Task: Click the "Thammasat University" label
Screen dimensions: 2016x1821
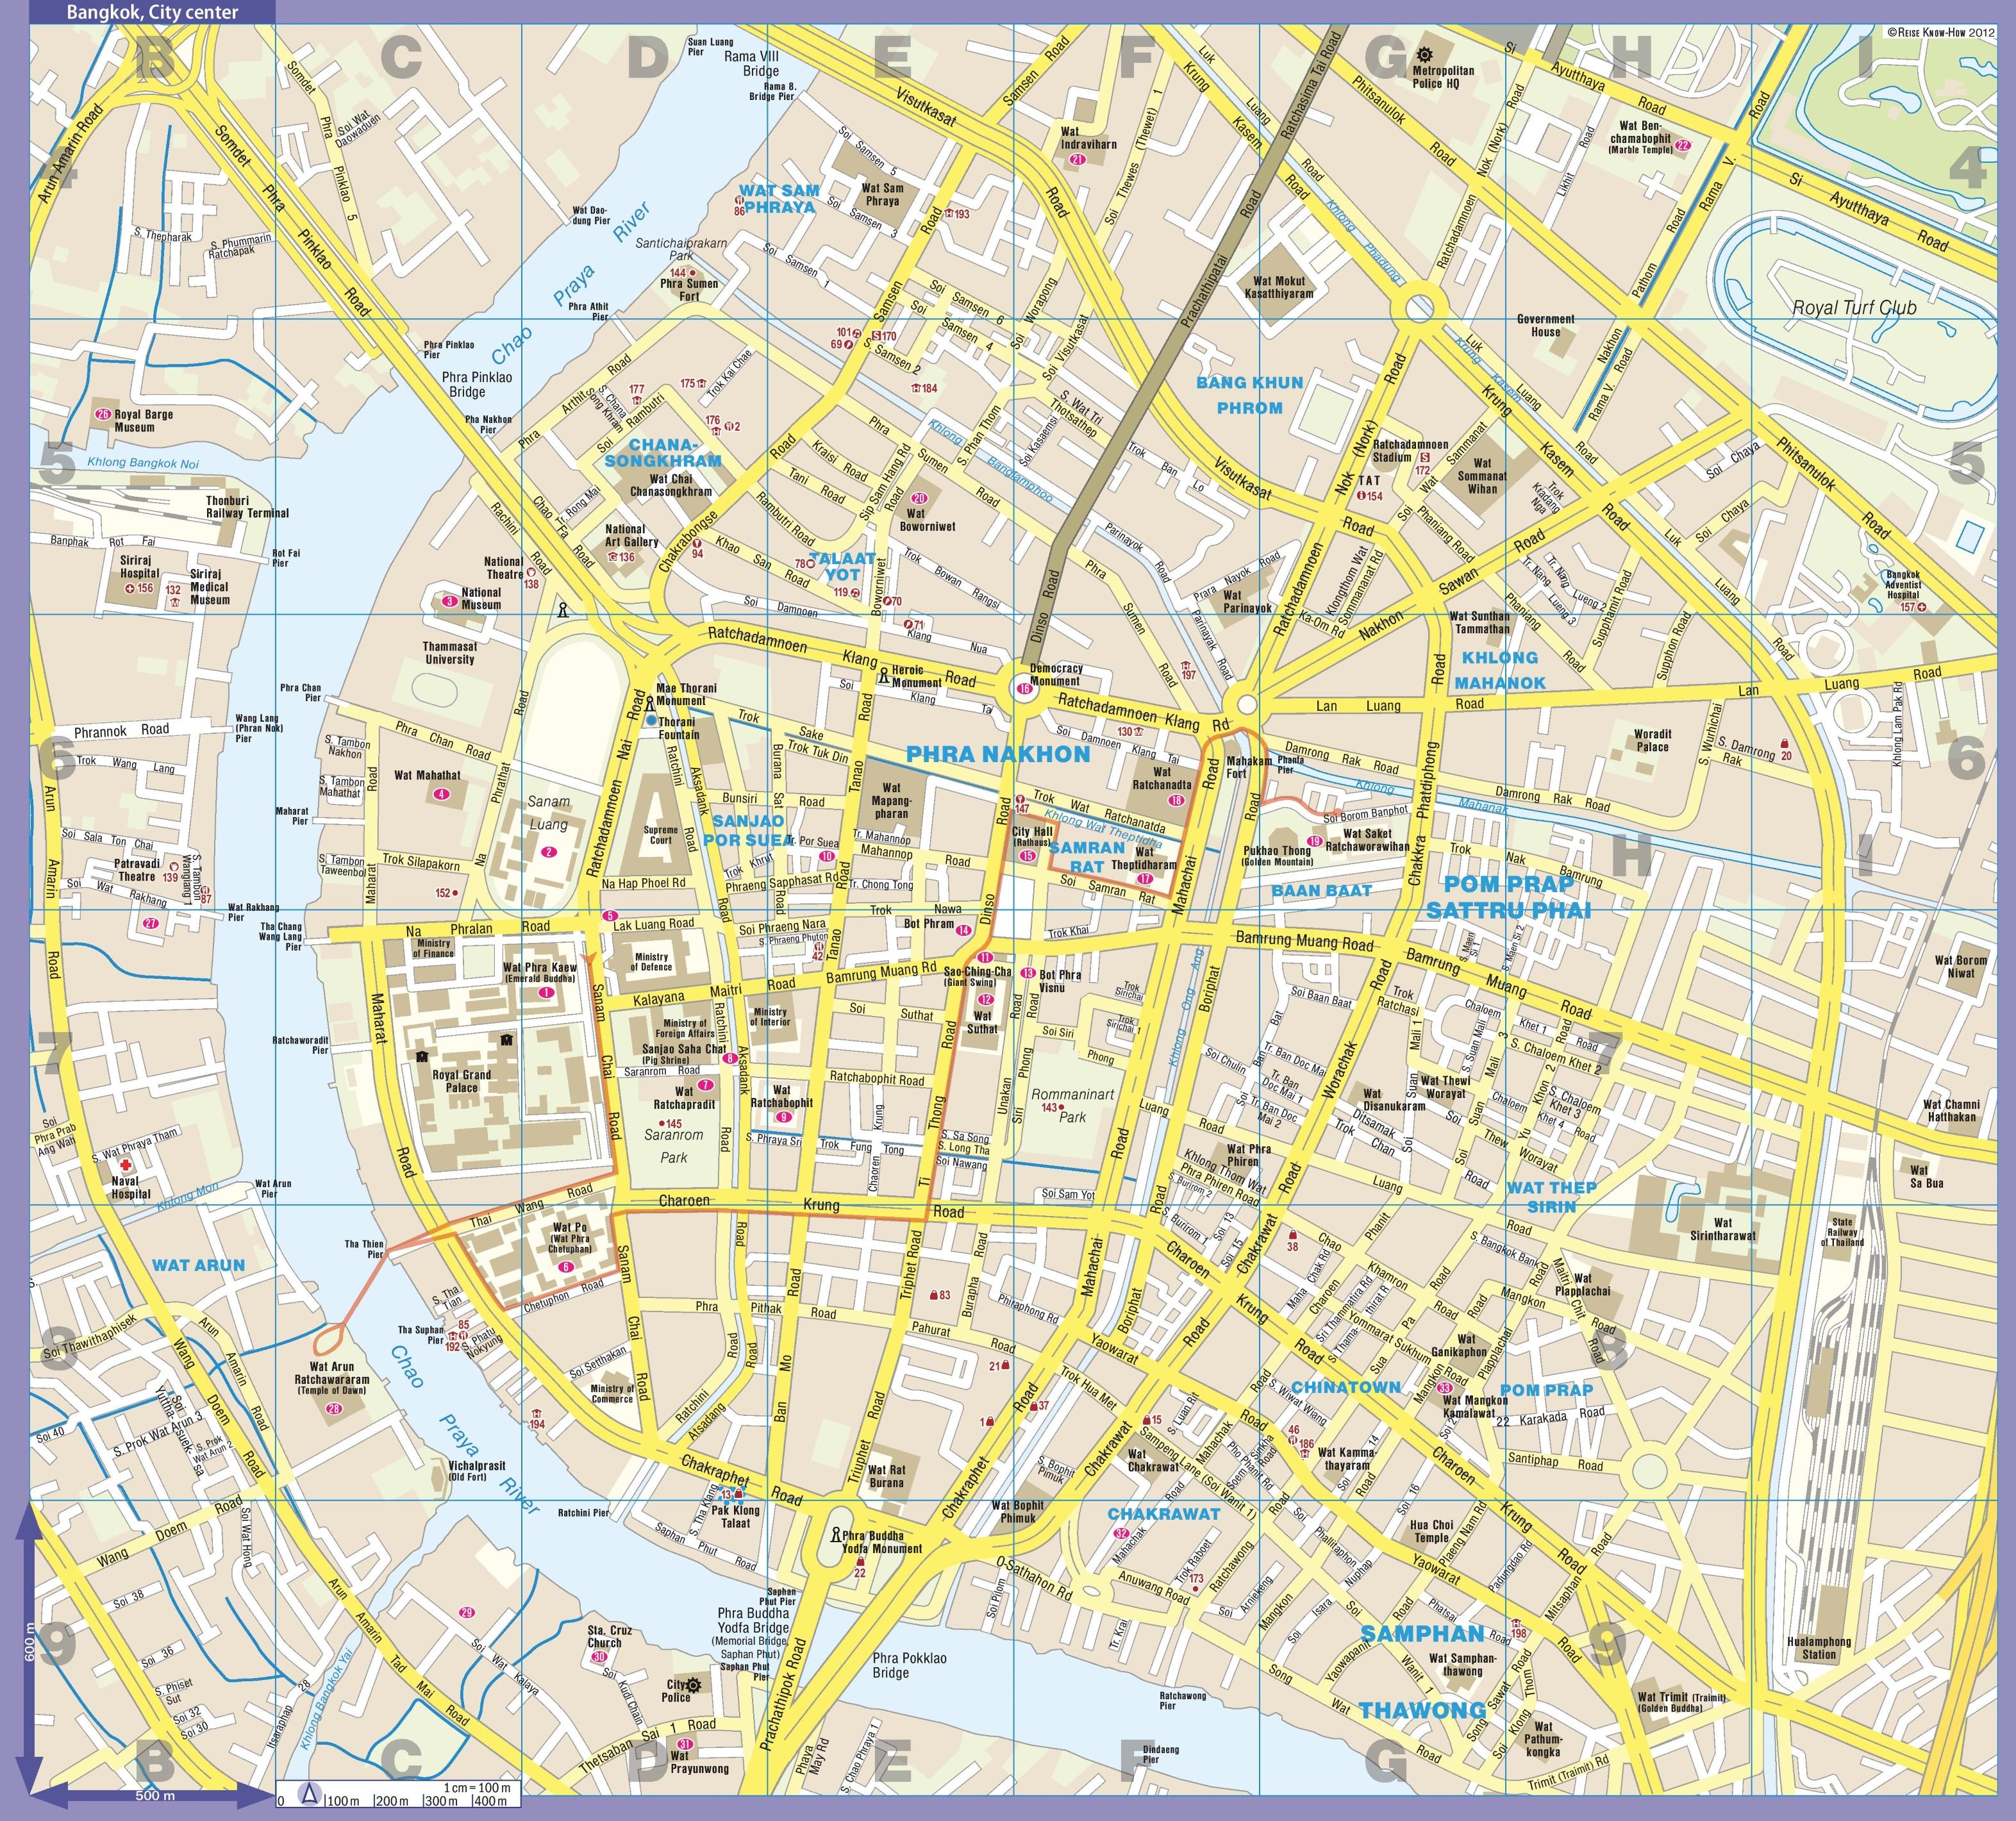Action: 449,652
